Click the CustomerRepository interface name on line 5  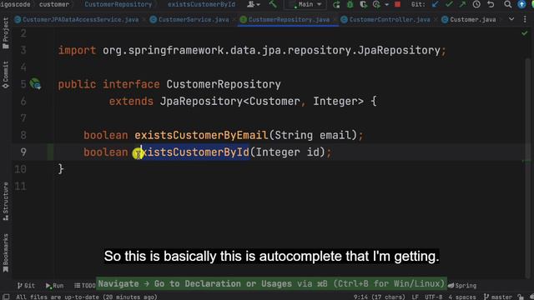(224, 84)
